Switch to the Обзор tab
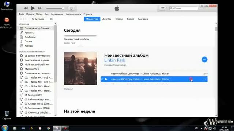Screen dimensions: 234x131 pos(119,19)
